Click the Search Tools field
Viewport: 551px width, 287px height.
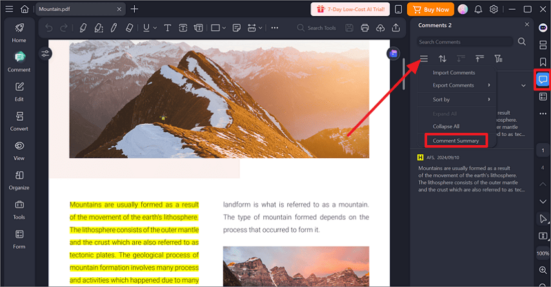317,28
